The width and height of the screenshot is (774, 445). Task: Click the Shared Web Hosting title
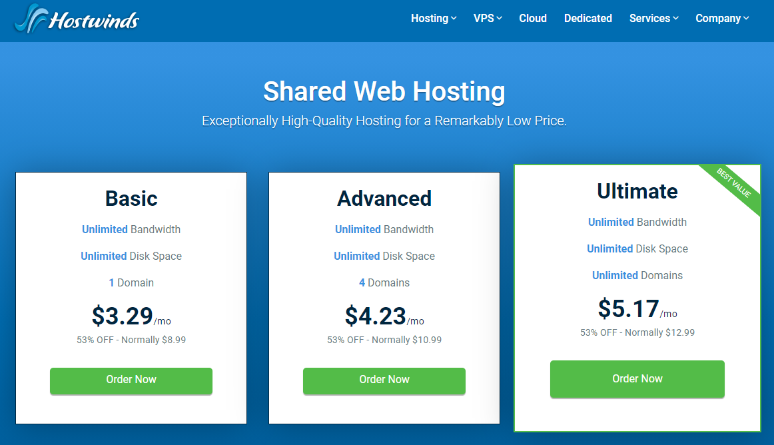[384, 91]
